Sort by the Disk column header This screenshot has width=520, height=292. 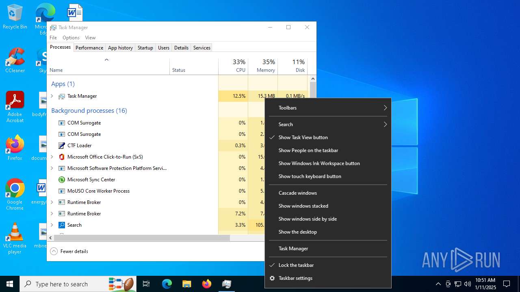click(x=292, y=66)
